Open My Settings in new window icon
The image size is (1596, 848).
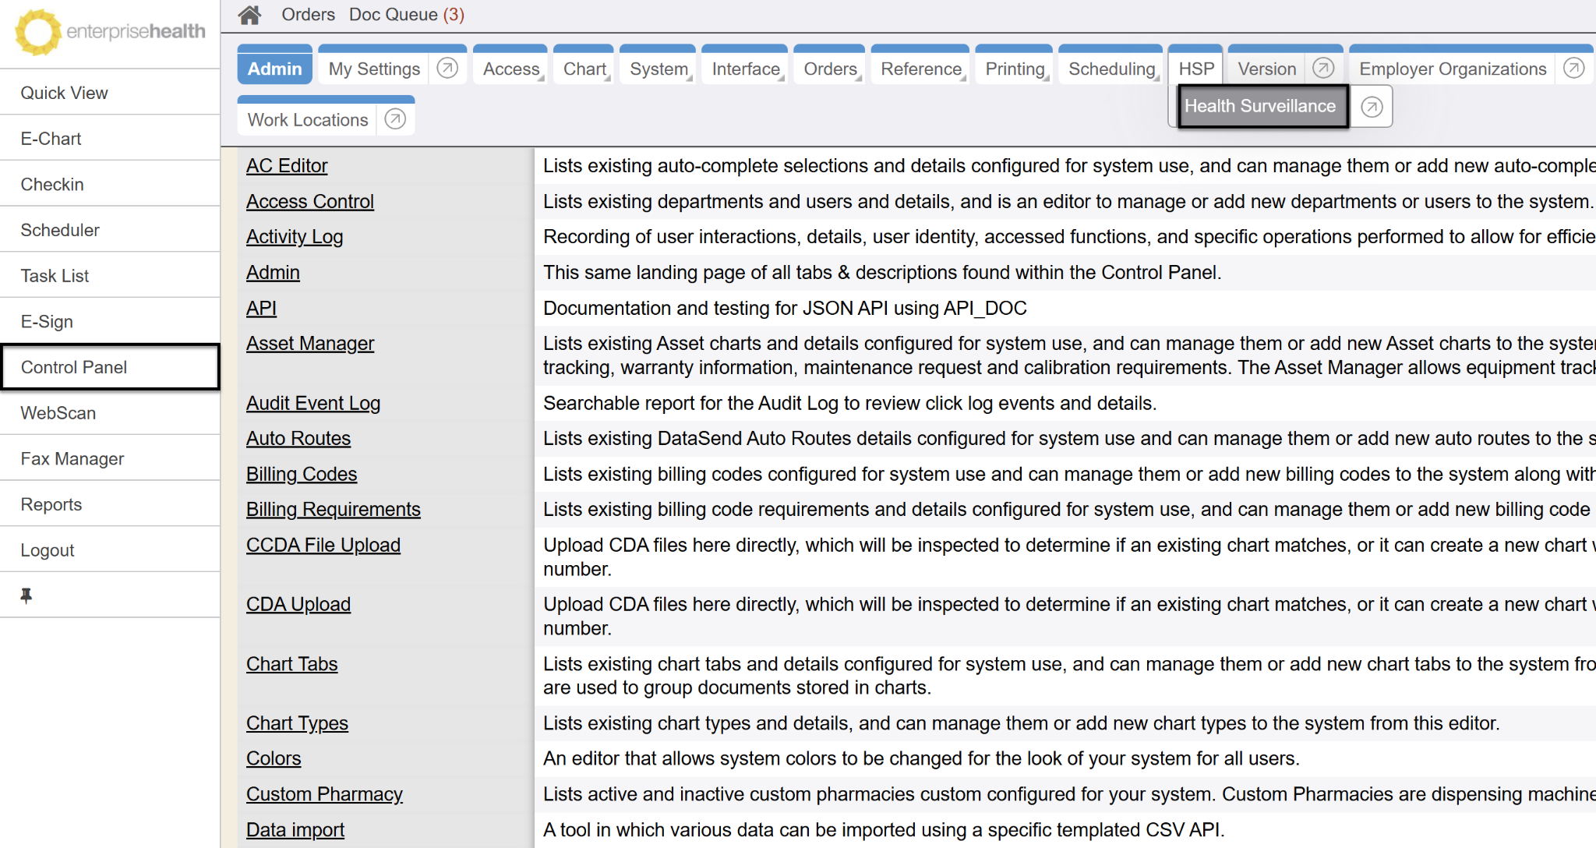coord(447,69)
